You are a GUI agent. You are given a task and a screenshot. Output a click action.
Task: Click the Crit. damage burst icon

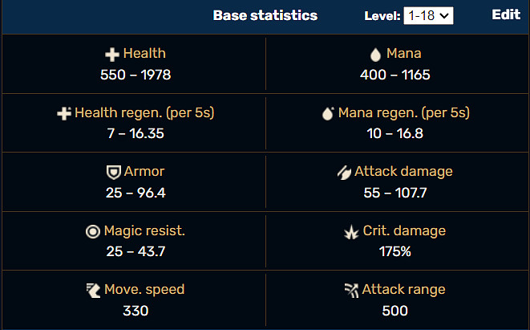point(350,231)
